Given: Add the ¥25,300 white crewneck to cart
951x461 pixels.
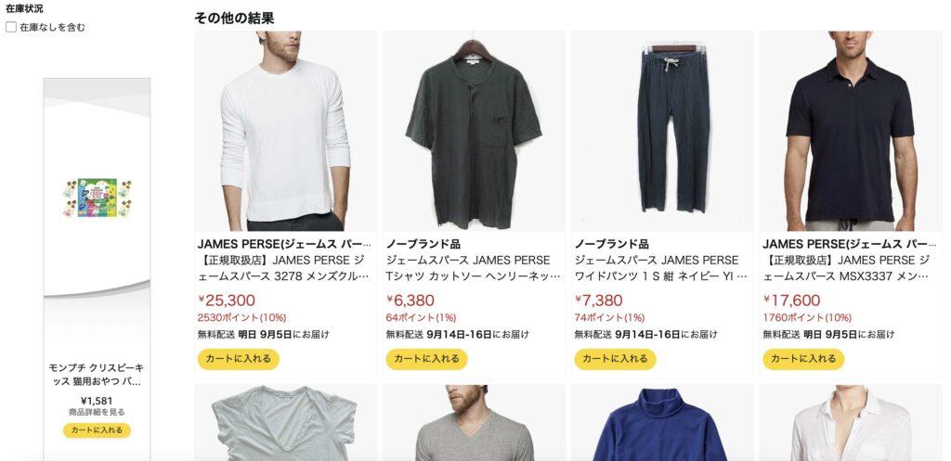Looking at the screenshot, I should [x=239, y=359].
